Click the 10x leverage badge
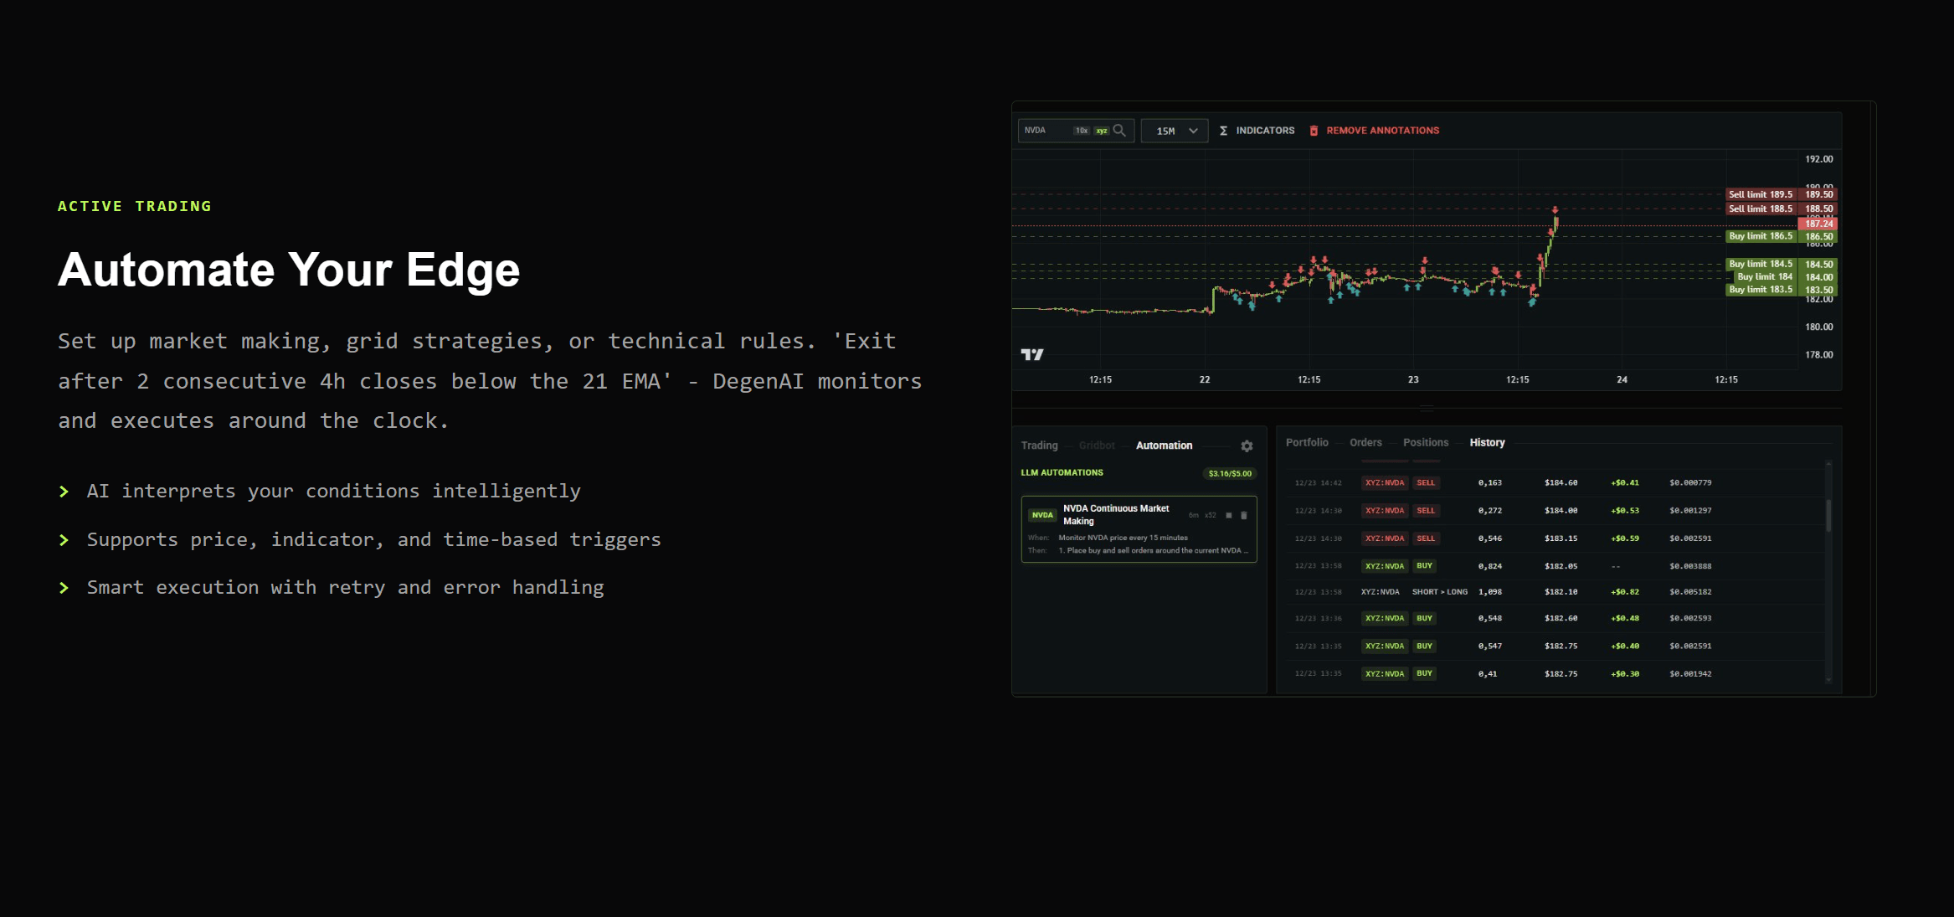Viewport: 1954px width, 917px height. coord(1082,131)
